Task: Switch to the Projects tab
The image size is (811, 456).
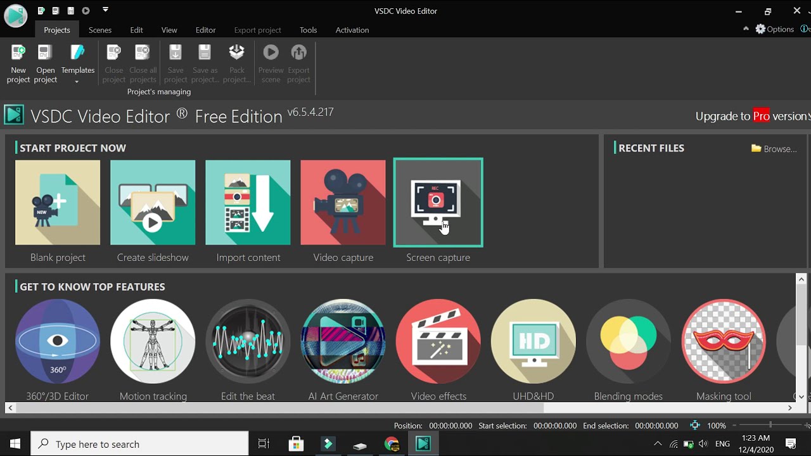Action: click(57, 30)
